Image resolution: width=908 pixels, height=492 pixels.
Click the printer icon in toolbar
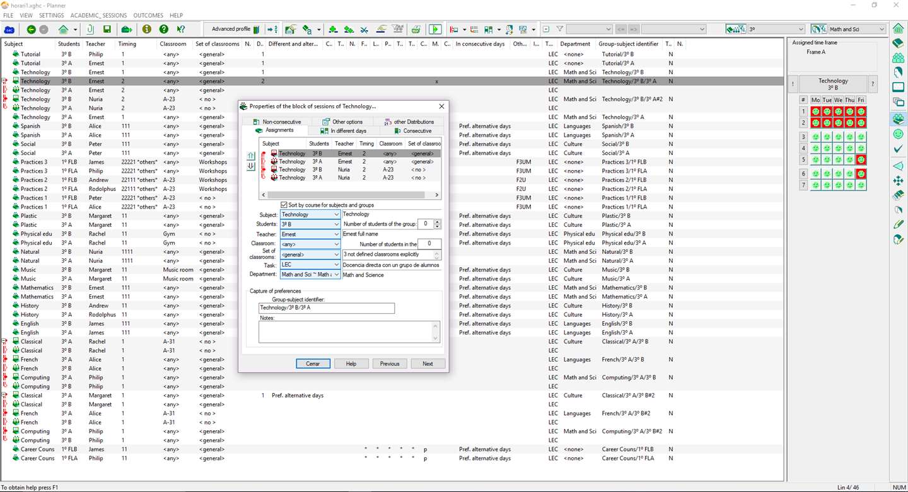click(416, 30)
